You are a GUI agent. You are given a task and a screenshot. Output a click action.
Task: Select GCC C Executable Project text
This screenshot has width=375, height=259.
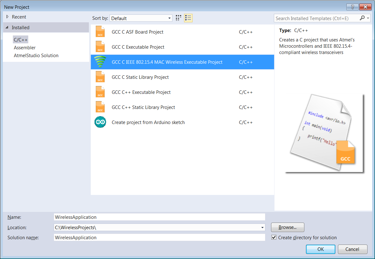138,47
